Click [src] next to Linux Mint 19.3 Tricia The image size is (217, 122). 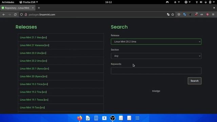coord(45,84)
